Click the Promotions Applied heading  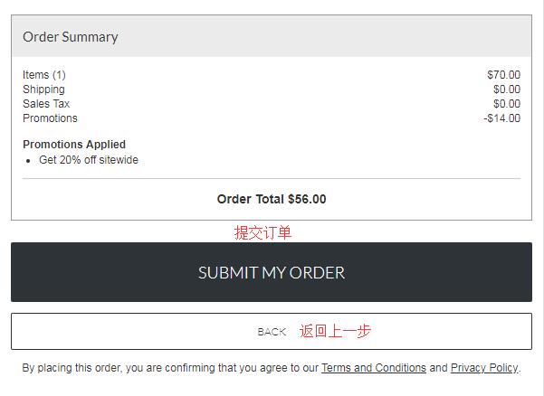coord(74,145)
